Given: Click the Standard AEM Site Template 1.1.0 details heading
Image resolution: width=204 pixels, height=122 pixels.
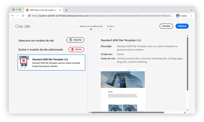Looking at the screenshot, I should [121, 40].
